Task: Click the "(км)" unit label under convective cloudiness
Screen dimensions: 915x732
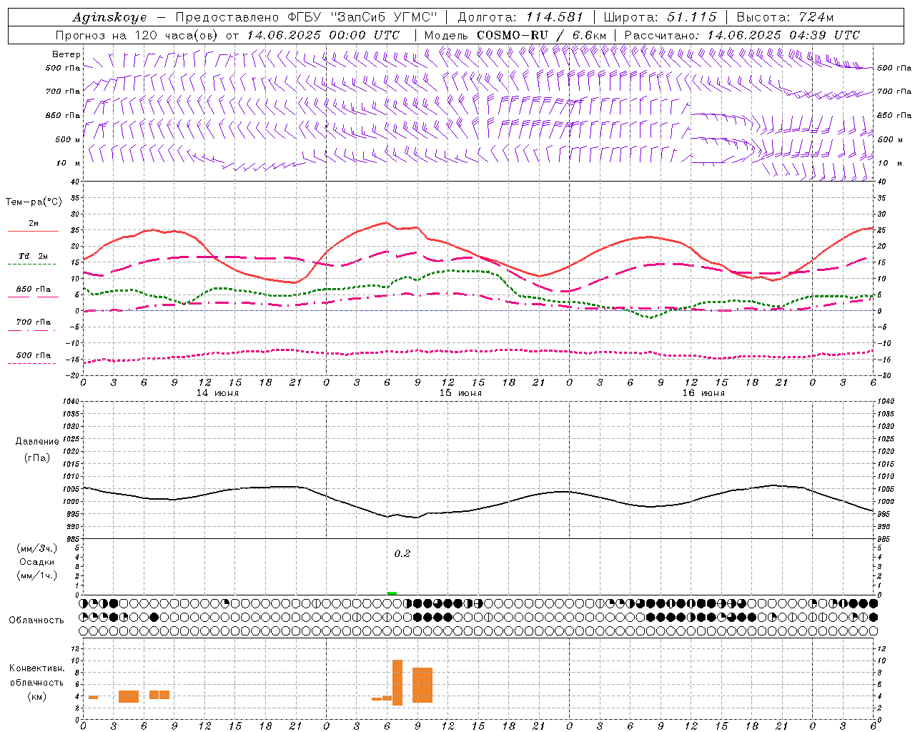Action: click(37, 696)
